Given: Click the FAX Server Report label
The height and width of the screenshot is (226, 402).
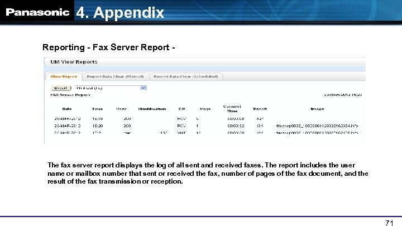Looking at the screenshot, I should (70, 95).
